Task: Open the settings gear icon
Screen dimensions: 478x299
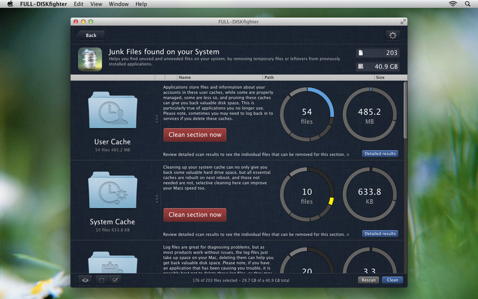Action: coord(393,35)
